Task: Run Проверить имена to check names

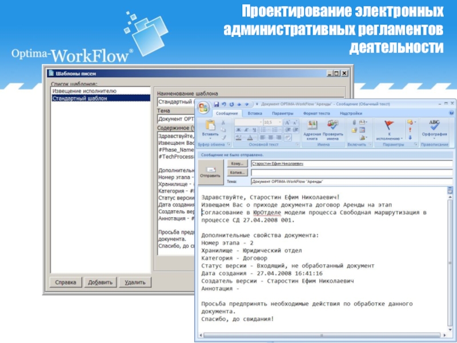Action: [332, 130]
